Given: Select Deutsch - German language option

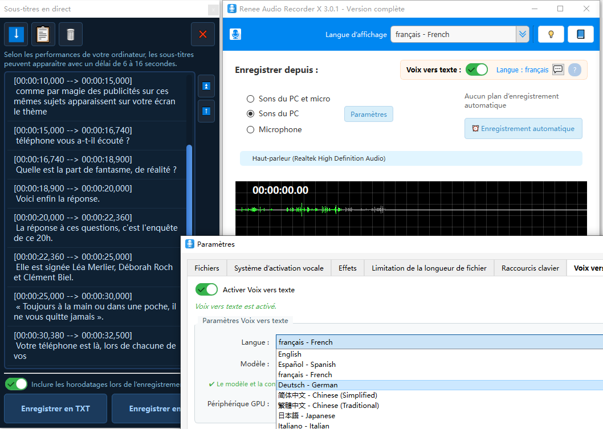Looking at the screenshot, I should 439,385.
